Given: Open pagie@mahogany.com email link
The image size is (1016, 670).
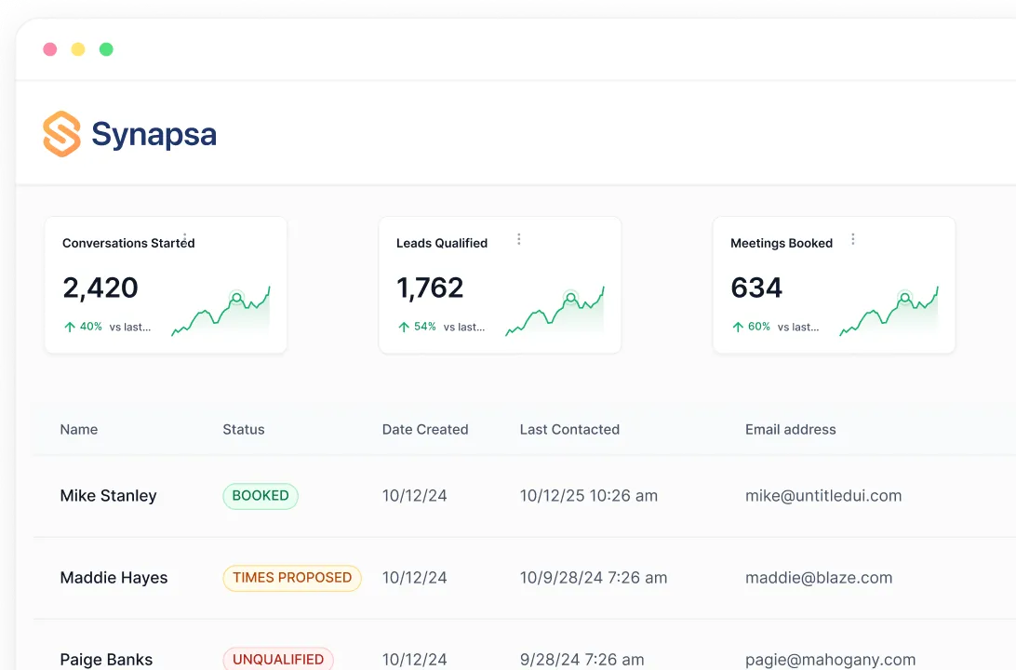Looking at the screenshot, I should 830,659.
